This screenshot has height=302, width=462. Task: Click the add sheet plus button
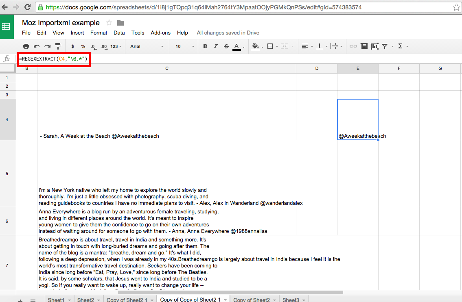tap(20, 300)
